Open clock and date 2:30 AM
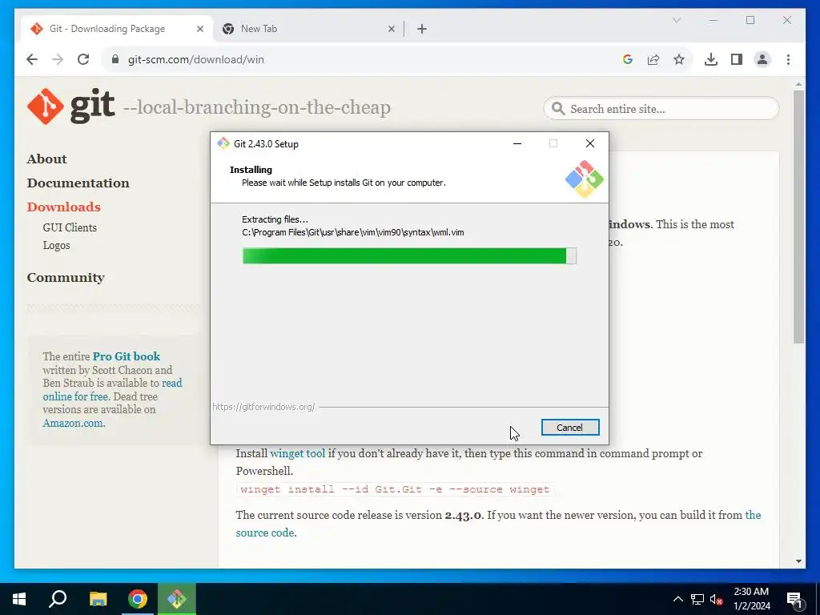 751,599
